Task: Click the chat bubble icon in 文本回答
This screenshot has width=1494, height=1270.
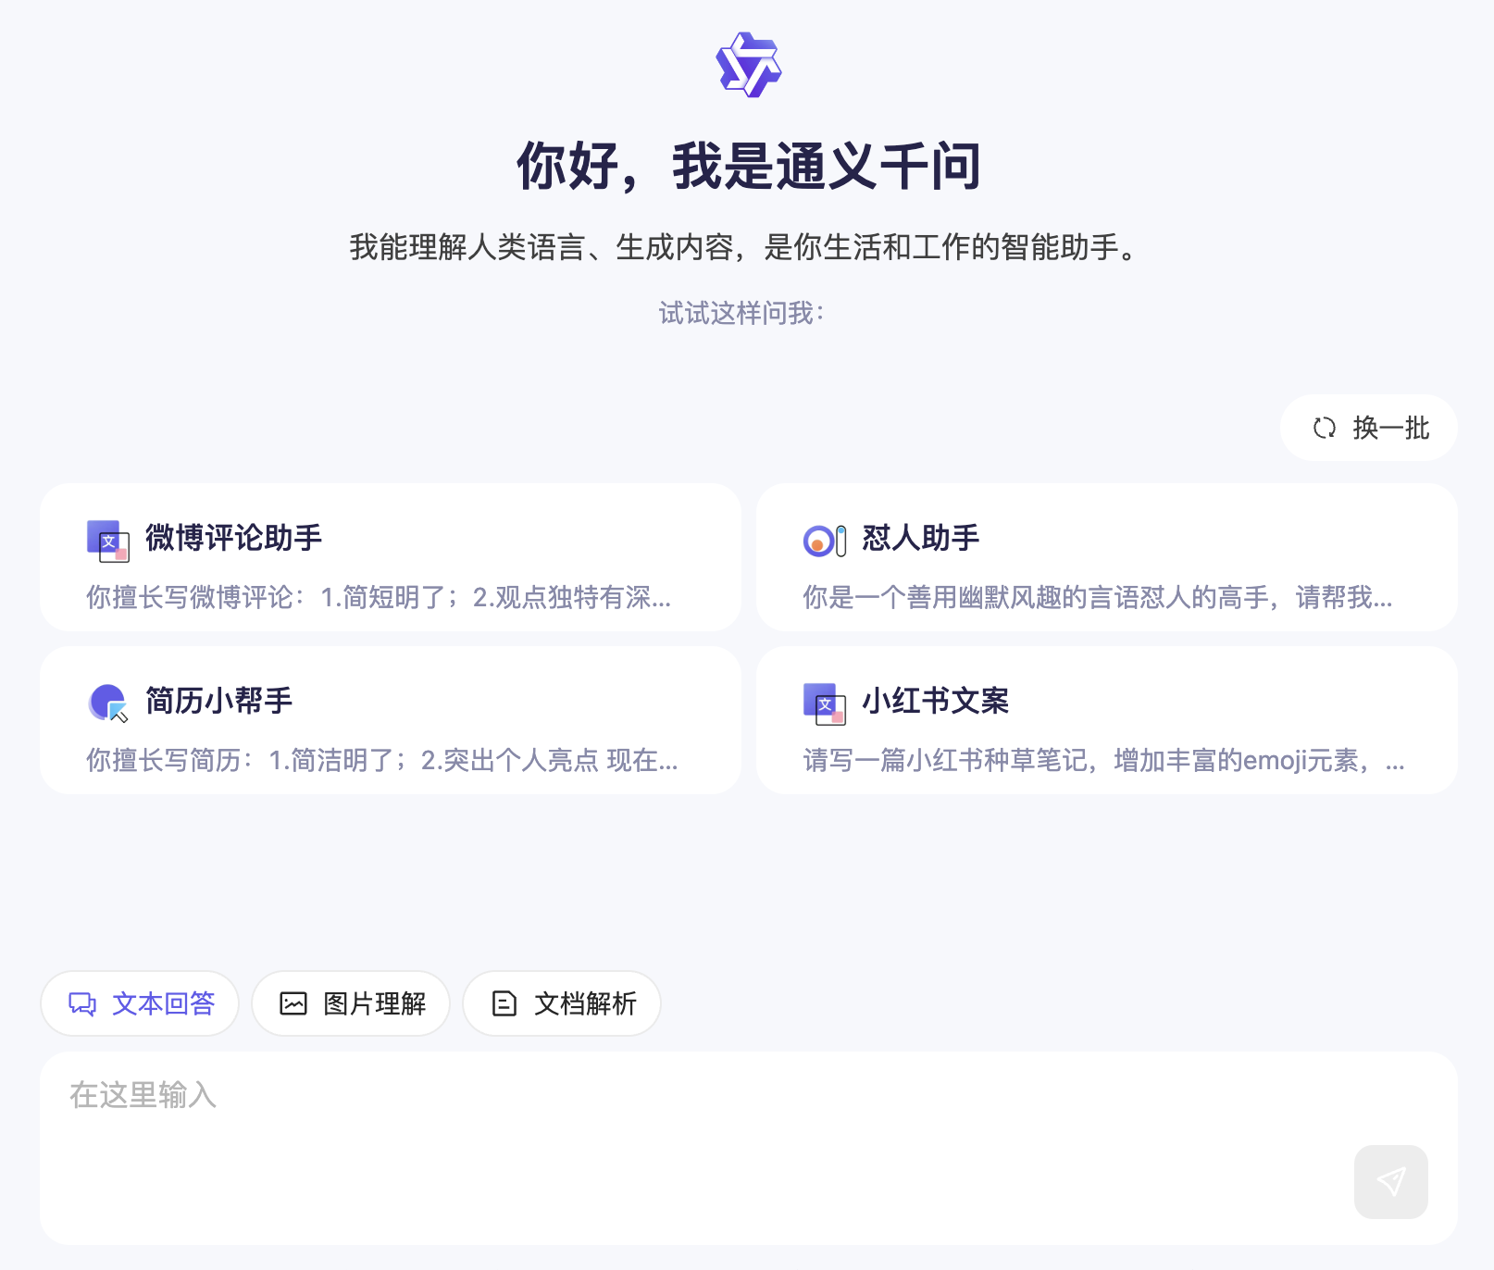Action: click(x=82, y=1003)
